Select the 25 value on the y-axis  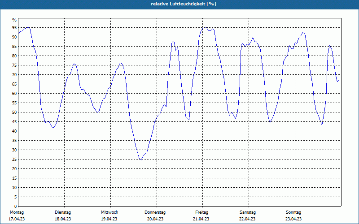[14, 159]
